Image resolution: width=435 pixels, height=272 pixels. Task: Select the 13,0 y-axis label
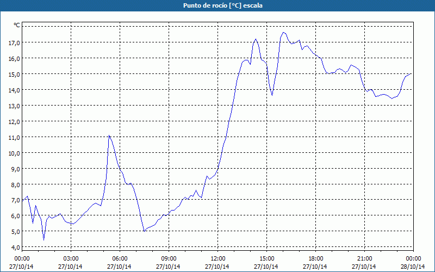tap(15, 106)
